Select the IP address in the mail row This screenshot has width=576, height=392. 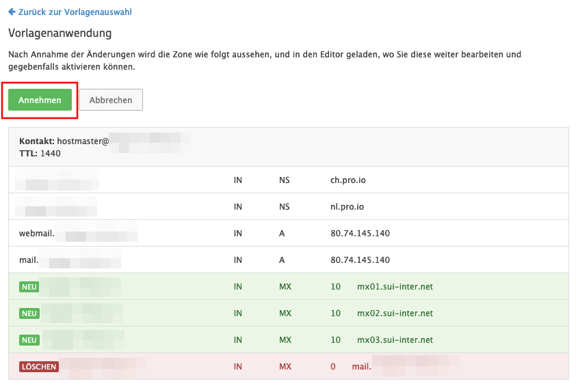click(x=360, y=260)
